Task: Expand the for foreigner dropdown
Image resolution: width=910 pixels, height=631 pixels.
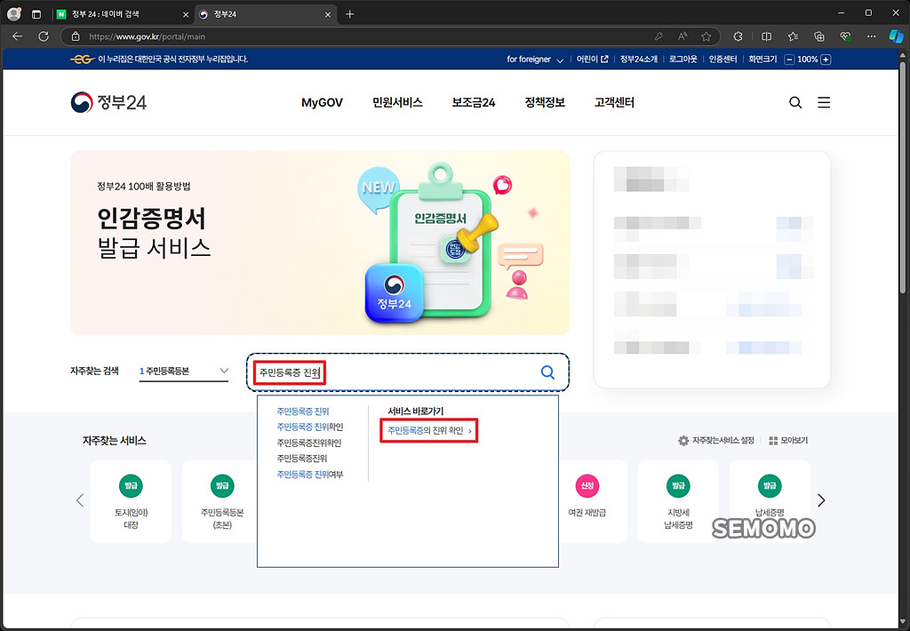Action: [x=535, y=60]
